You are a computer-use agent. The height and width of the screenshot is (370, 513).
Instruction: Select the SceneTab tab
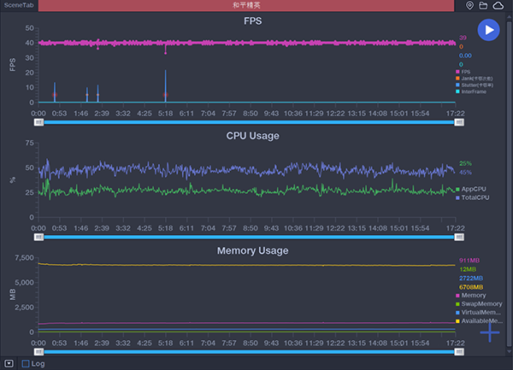[x=18, y=6]
